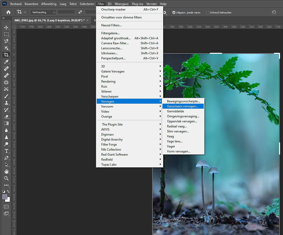This screenshot has height=235, width=283.
Task: Select the Rectangular Marquee tool
Action: coord(6,34)
